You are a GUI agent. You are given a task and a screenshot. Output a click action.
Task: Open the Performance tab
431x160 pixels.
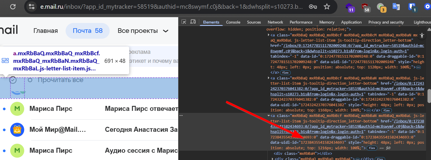point(301,22)
